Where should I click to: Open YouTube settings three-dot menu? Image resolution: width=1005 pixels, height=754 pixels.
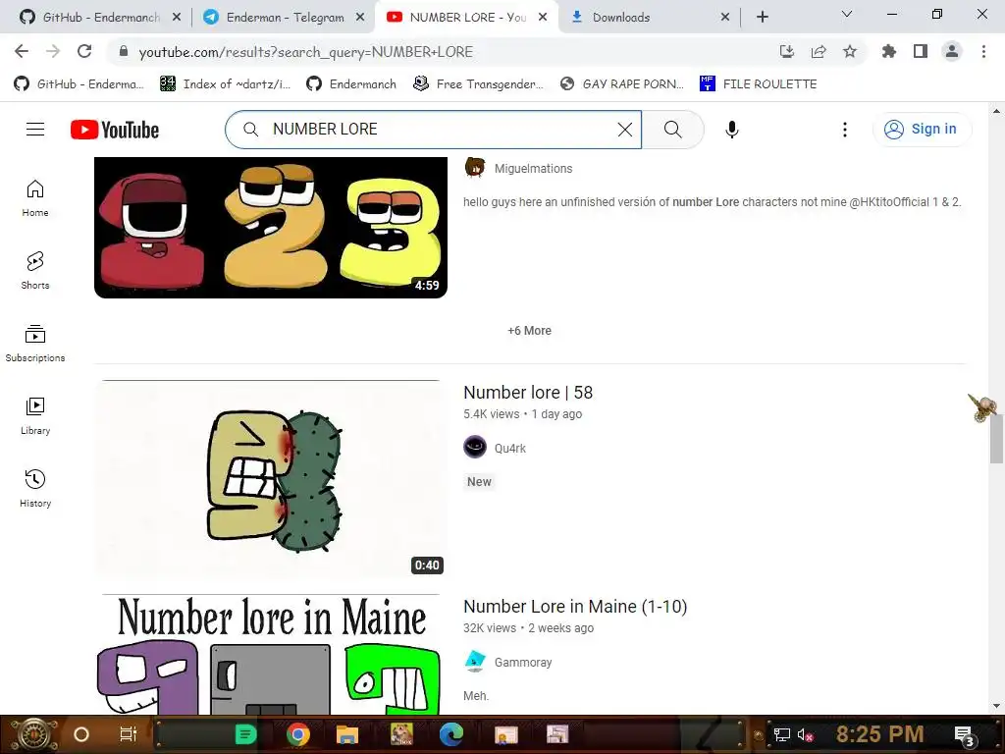pos(845,130)
